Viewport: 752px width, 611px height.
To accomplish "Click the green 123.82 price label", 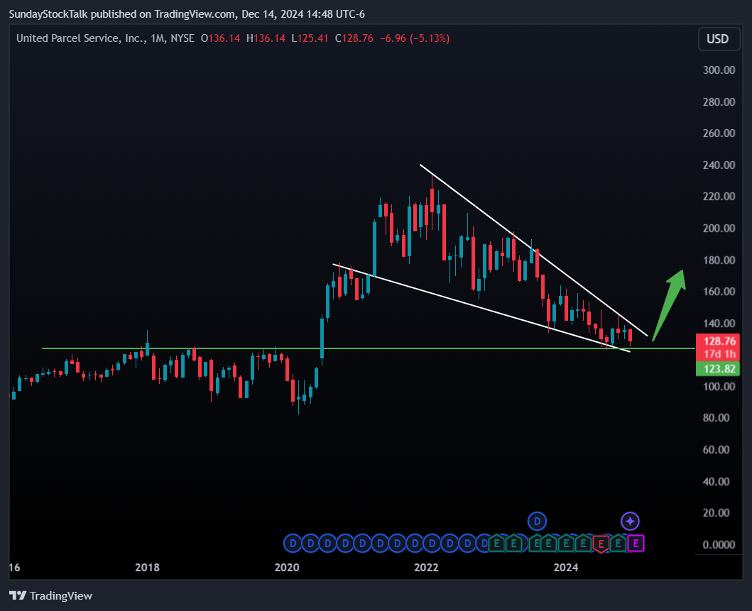I will click(x=718, y=368).
